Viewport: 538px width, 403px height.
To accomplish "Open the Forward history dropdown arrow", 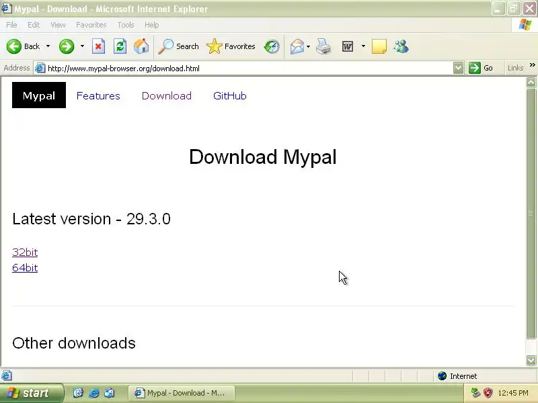I will click(x=82, y=46).
